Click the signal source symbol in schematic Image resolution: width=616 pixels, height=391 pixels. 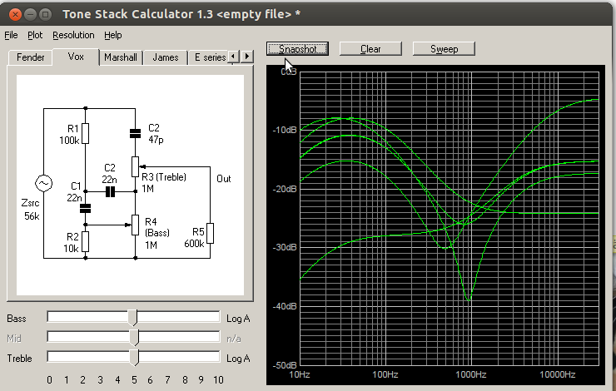(x=43, y=183)
